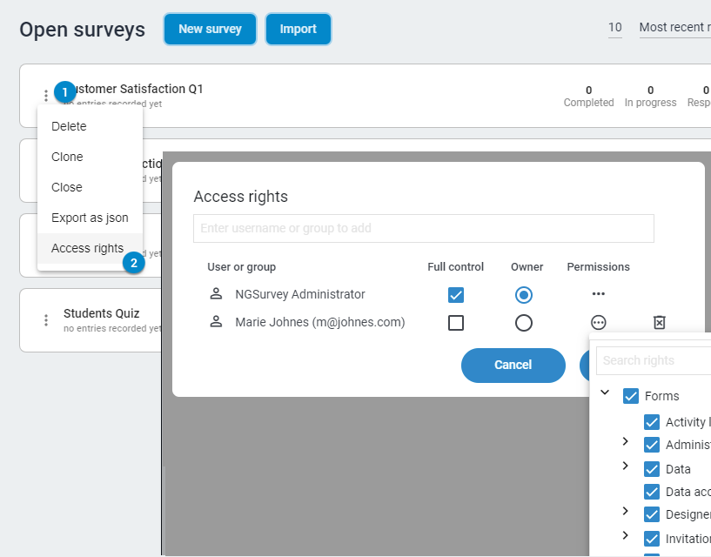
Task: Click the New survey button
Action: coord(210,29)
